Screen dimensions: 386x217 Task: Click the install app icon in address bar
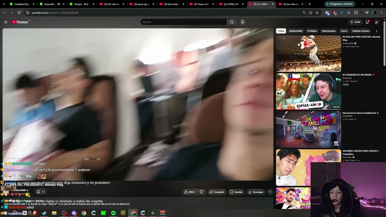tap(311, 13)
